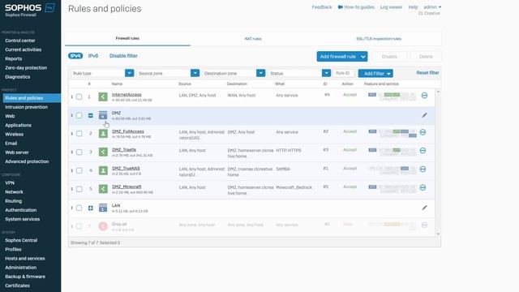The image size is (519, 292).
Task: Click the drag handle of InternetAccess rule
Action: [72, 97]
